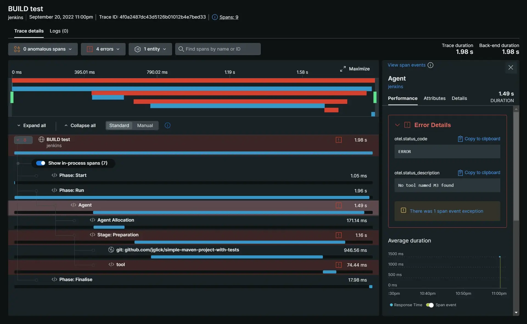Image resolution: width=527 pixels, height=324 pixels.
Task: Click the green marker at timeline overview start
Action: pos(12,97)
